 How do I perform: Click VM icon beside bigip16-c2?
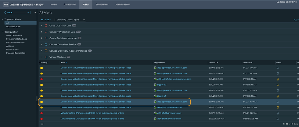tap(155, 85)
